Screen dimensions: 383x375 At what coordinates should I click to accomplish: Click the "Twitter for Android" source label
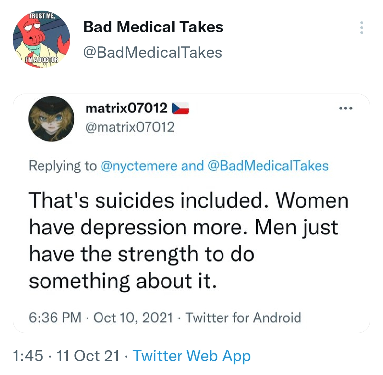(243, 317)
